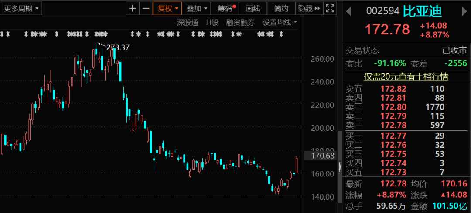Toggle 简约 simplified view mode

pos(281,8)
